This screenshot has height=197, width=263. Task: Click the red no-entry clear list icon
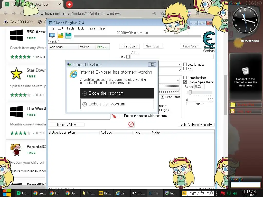click(131, 124)
